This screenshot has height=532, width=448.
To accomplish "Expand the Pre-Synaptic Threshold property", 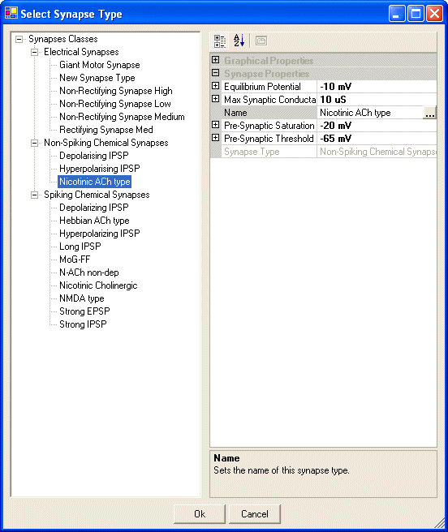I will [215, 138].
